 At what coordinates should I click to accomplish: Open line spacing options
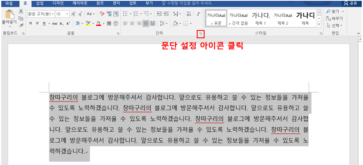tap(164, 23)
